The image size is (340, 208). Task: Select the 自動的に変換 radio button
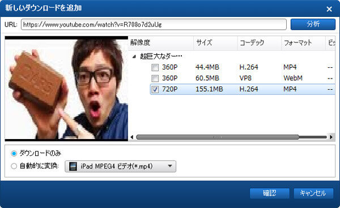pos(14,166)
